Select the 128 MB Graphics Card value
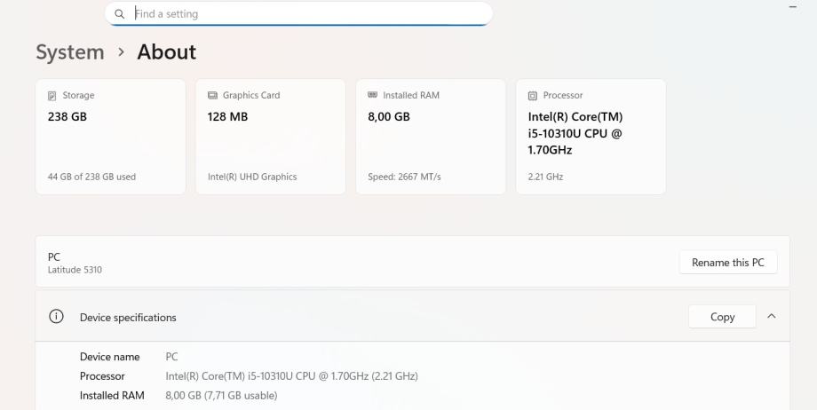817x410 pixels. coord(227,117)
